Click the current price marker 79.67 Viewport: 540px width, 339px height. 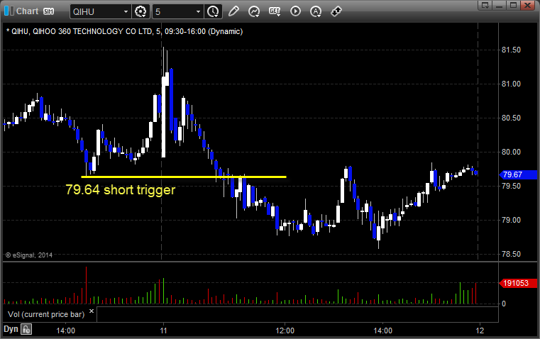pyautogui.click(x=518, y=174)
